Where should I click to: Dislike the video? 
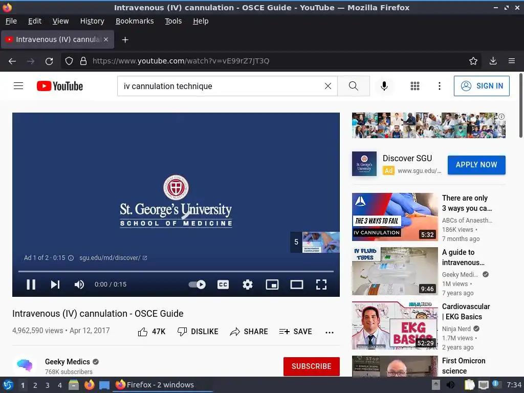click(x=198, y=332)
